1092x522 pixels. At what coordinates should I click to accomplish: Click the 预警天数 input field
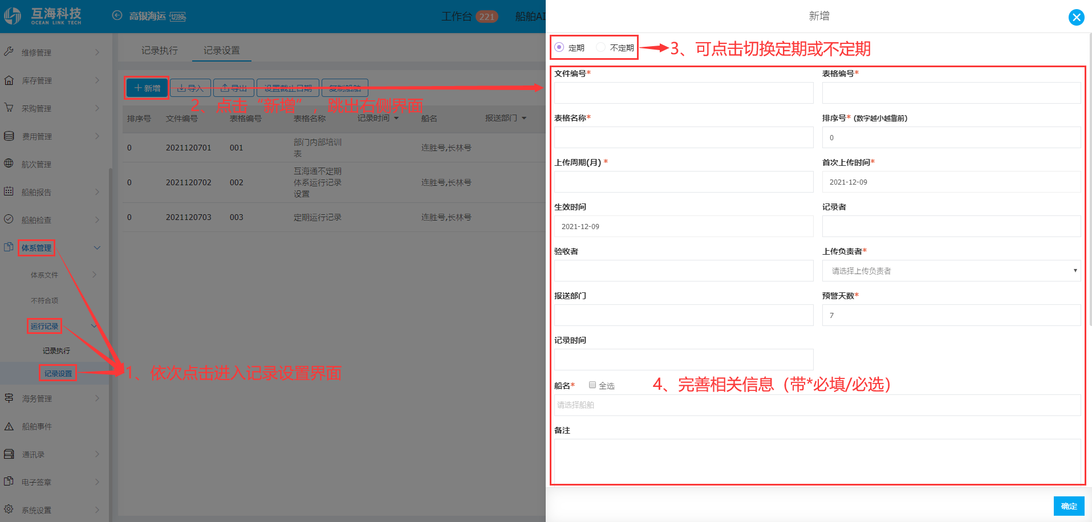(951, 315)
